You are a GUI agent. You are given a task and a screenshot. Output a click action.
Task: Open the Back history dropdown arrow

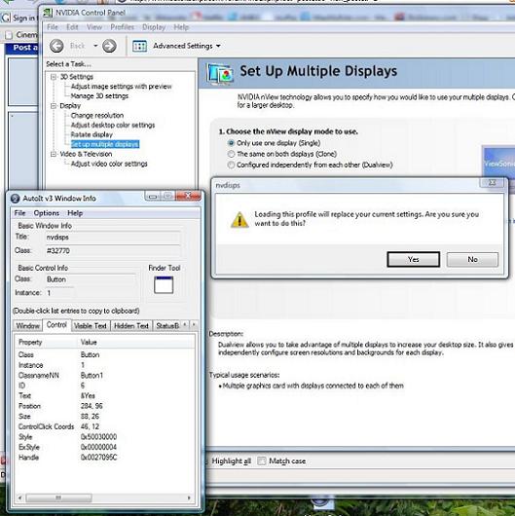click(x=95, y=46)
